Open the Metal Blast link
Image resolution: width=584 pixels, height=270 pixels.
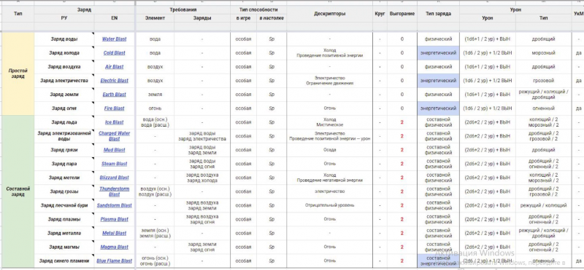click(x=115, y=233)
